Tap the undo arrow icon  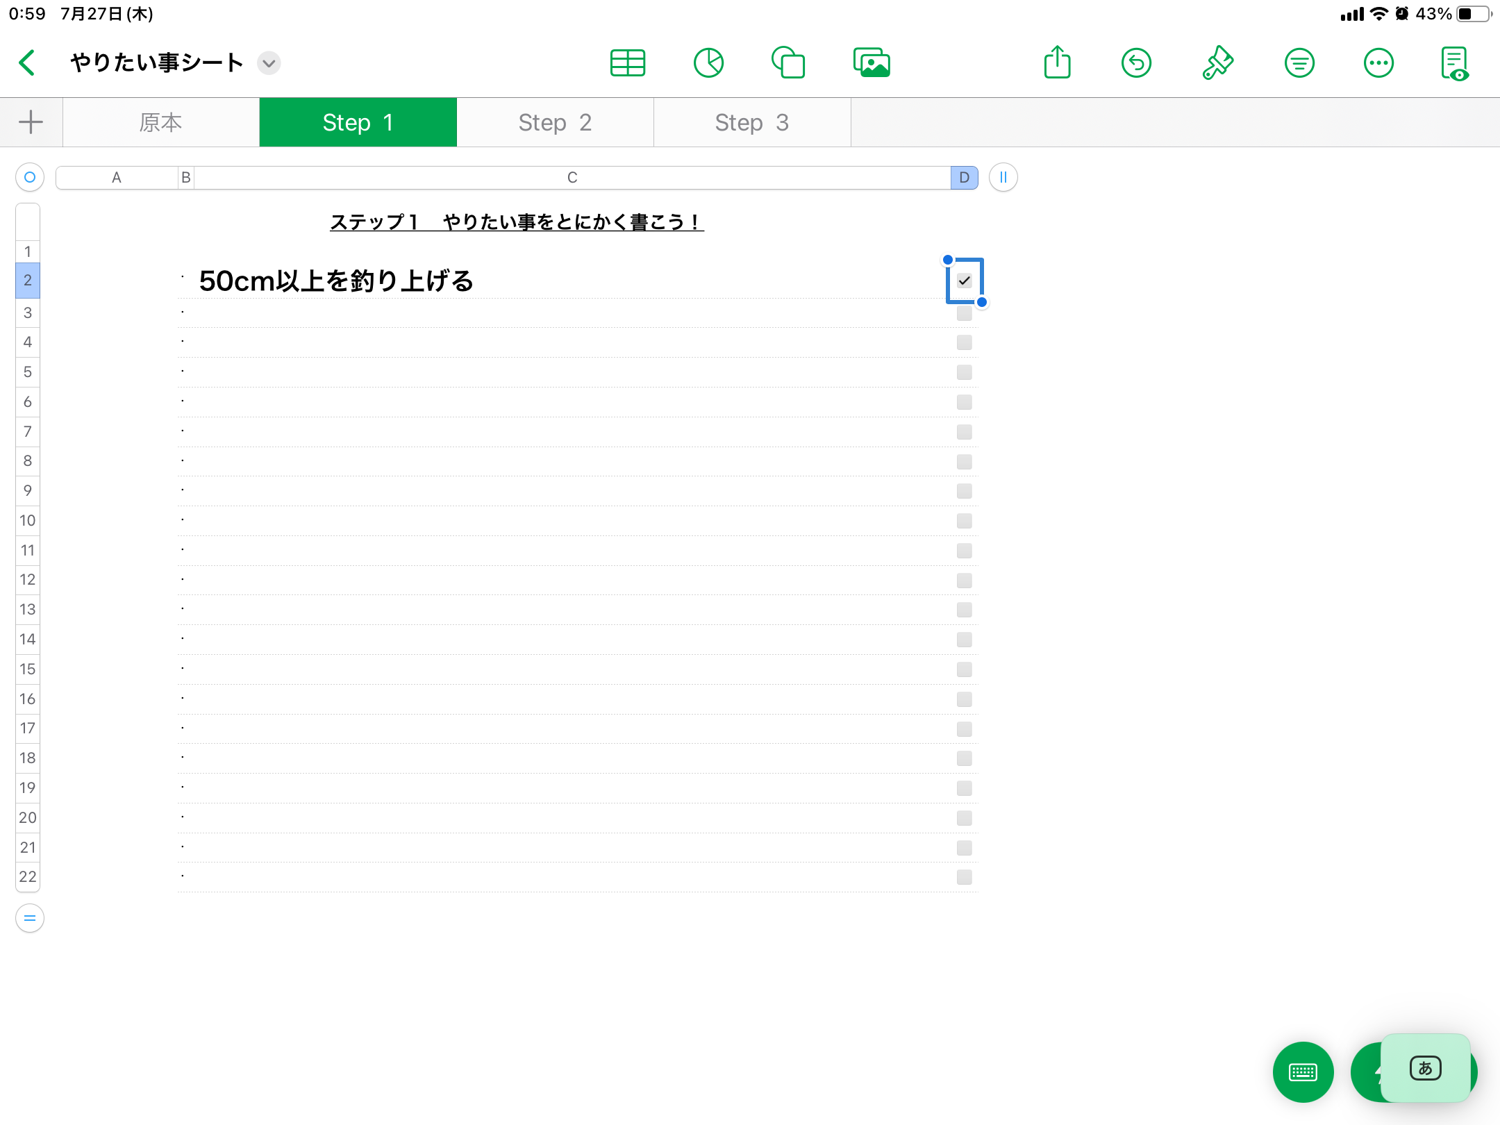(x=1136, y=63)
